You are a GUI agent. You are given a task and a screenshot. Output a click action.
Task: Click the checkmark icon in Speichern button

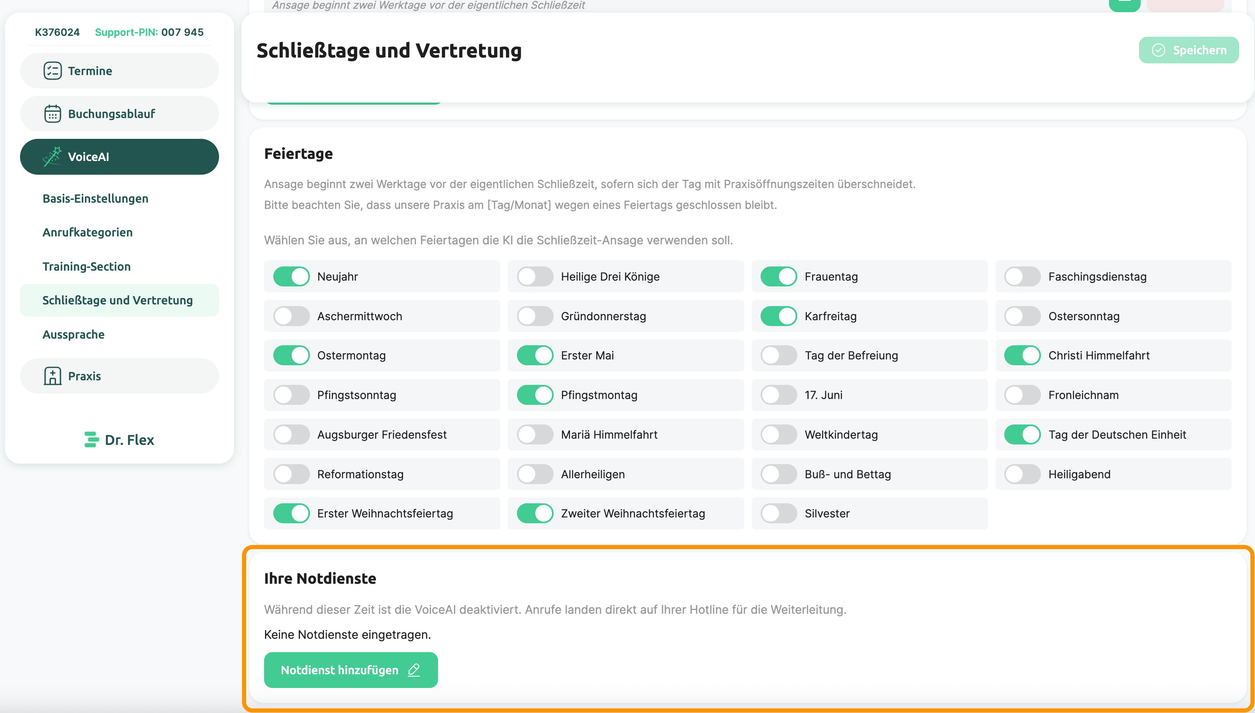click(1159, 50)
